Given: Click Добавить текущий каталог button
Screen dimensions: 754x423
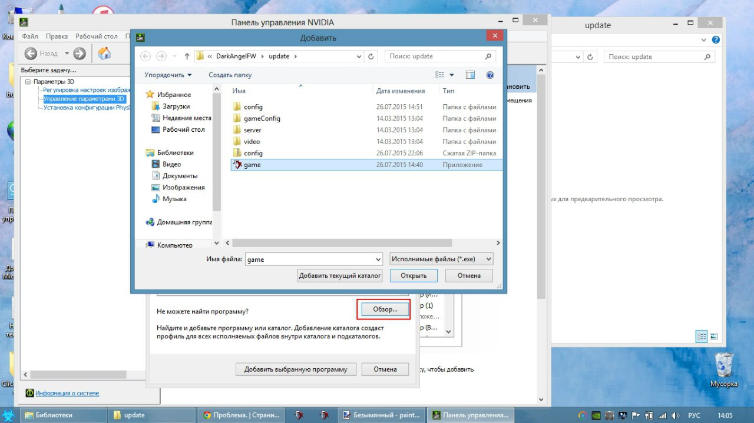Looking at the screenshot, I should [340, 275].
